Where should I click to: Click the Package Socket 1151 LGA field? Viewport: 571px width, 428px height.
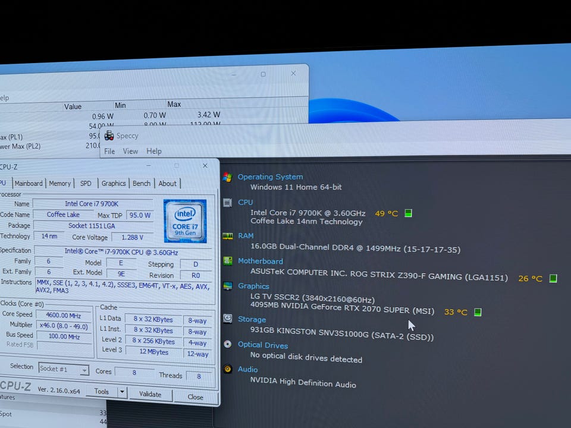pos(93,226)
